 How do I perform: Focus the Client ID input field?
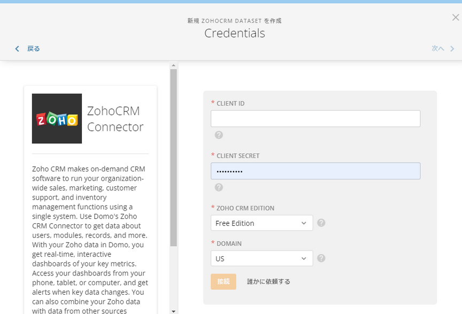coord(315,119)
